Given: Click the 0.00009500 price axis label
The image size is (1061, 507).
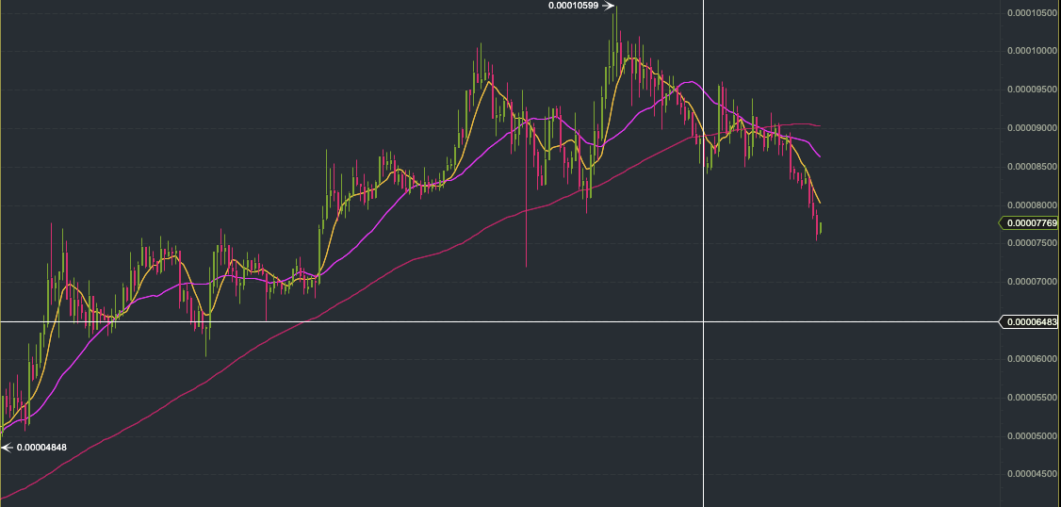Looking at the screenshot, I should 1032,90.
